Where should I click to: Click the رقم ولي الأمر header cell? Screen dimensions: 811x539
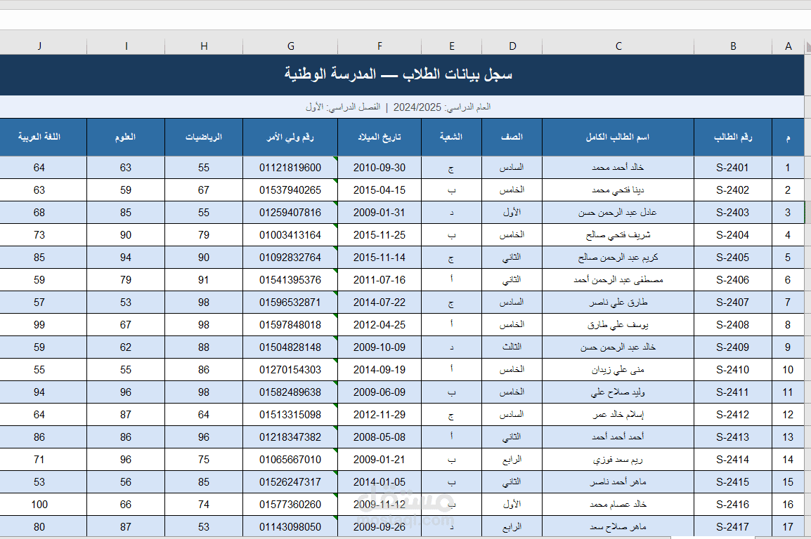[290, 138]
